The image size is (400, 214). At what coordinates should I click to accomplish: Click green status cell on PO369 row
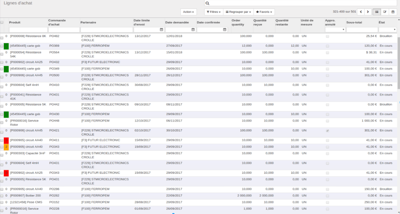tap(6, 46)
